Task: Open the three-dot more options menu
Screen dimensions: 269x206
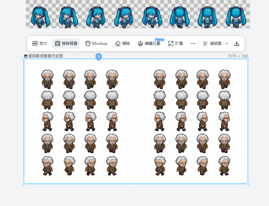Action: click(193, 43)
